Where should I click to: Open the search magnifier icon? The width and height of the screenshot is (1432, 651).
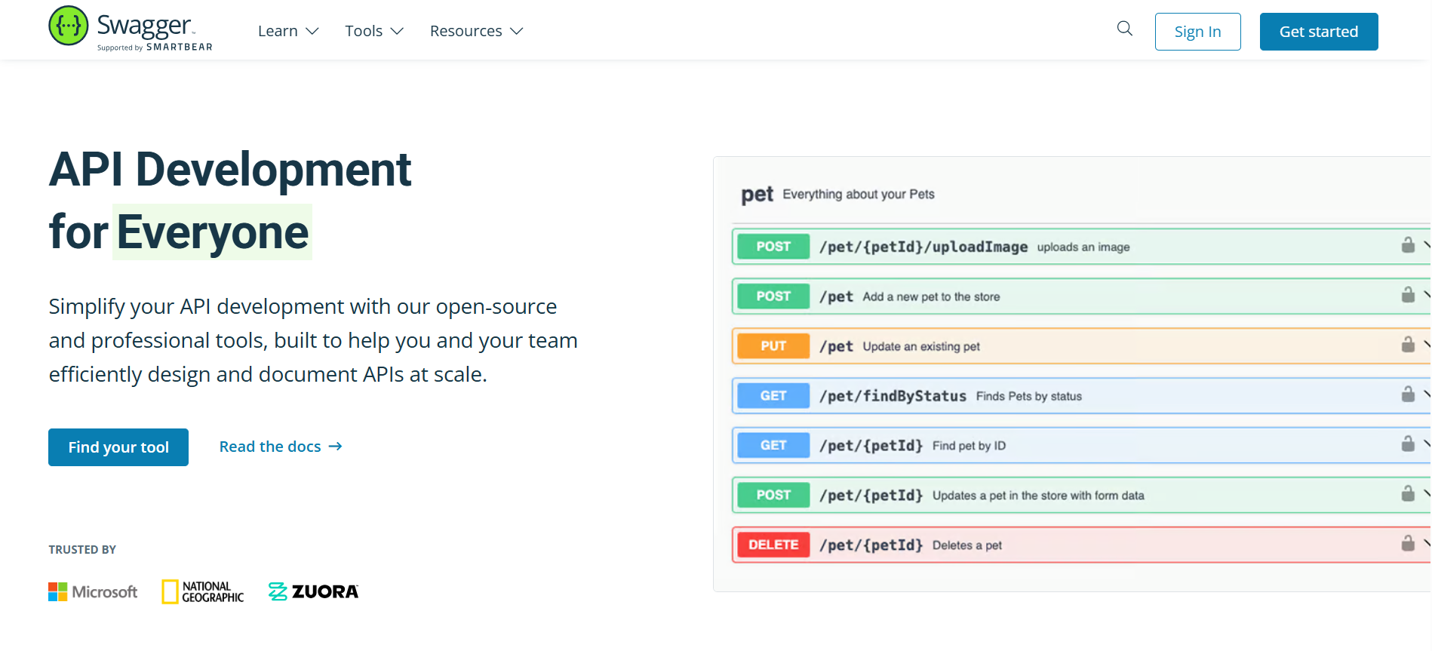click(1124, 29)
